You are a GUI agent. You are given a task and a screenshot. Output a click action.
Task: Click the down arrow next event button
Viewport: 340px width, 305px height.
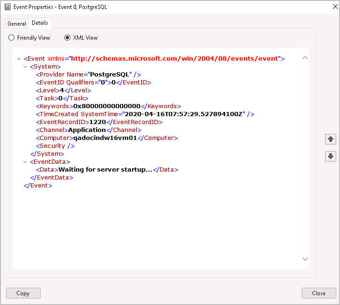[331, 157]
